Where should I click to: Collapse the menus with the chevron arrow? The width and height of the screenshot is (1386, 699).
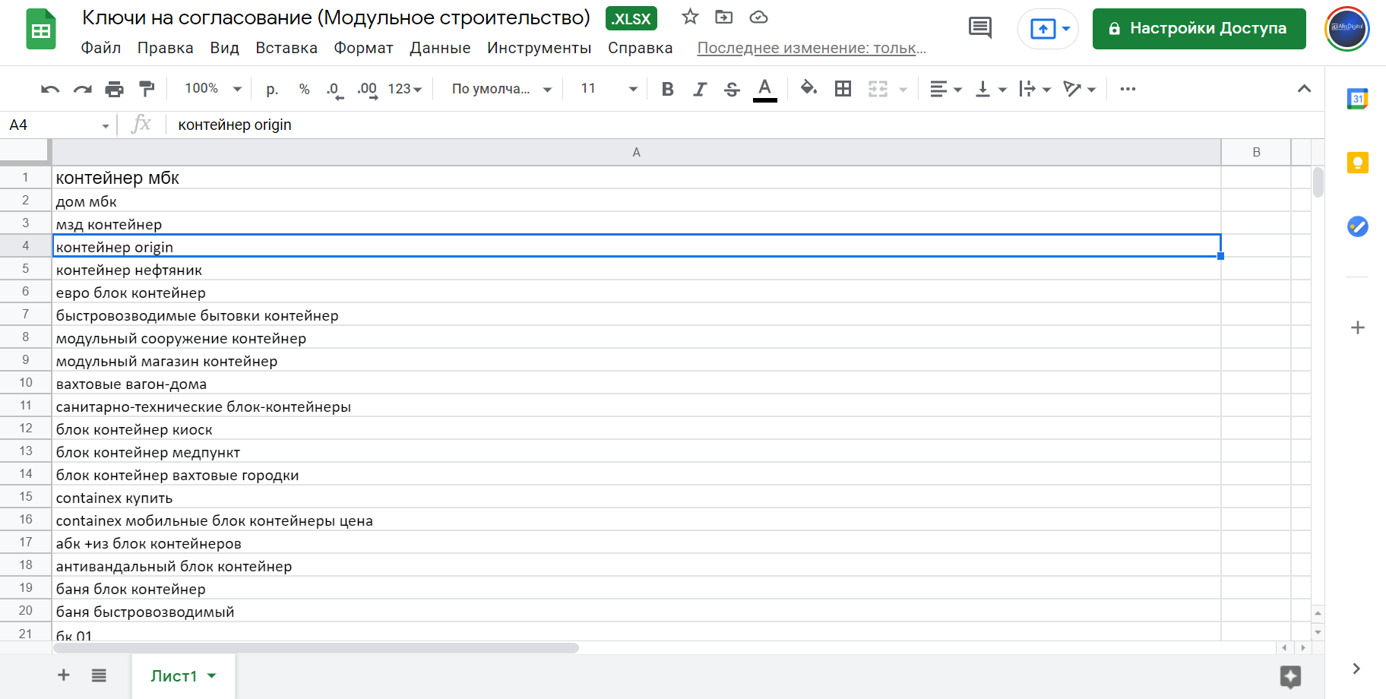(1304, 89)
